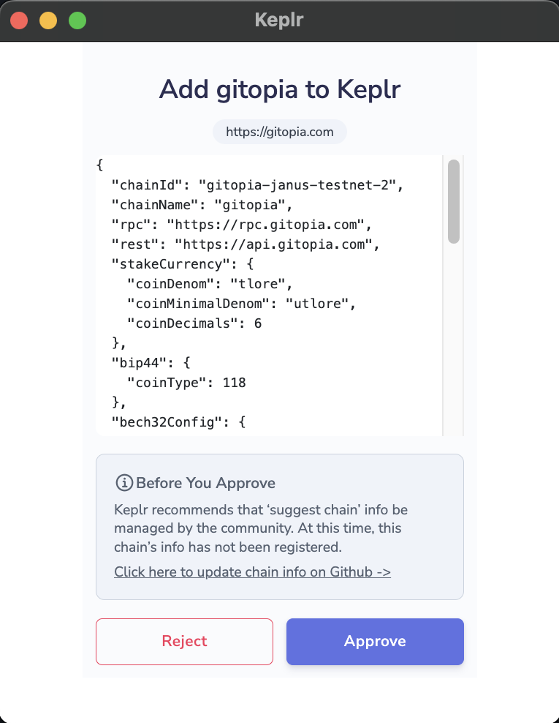Minimize the Keplr window with yellow button
Image resolution: width=559 pixels, height=723 pixels.
click(x=48, y=20)
